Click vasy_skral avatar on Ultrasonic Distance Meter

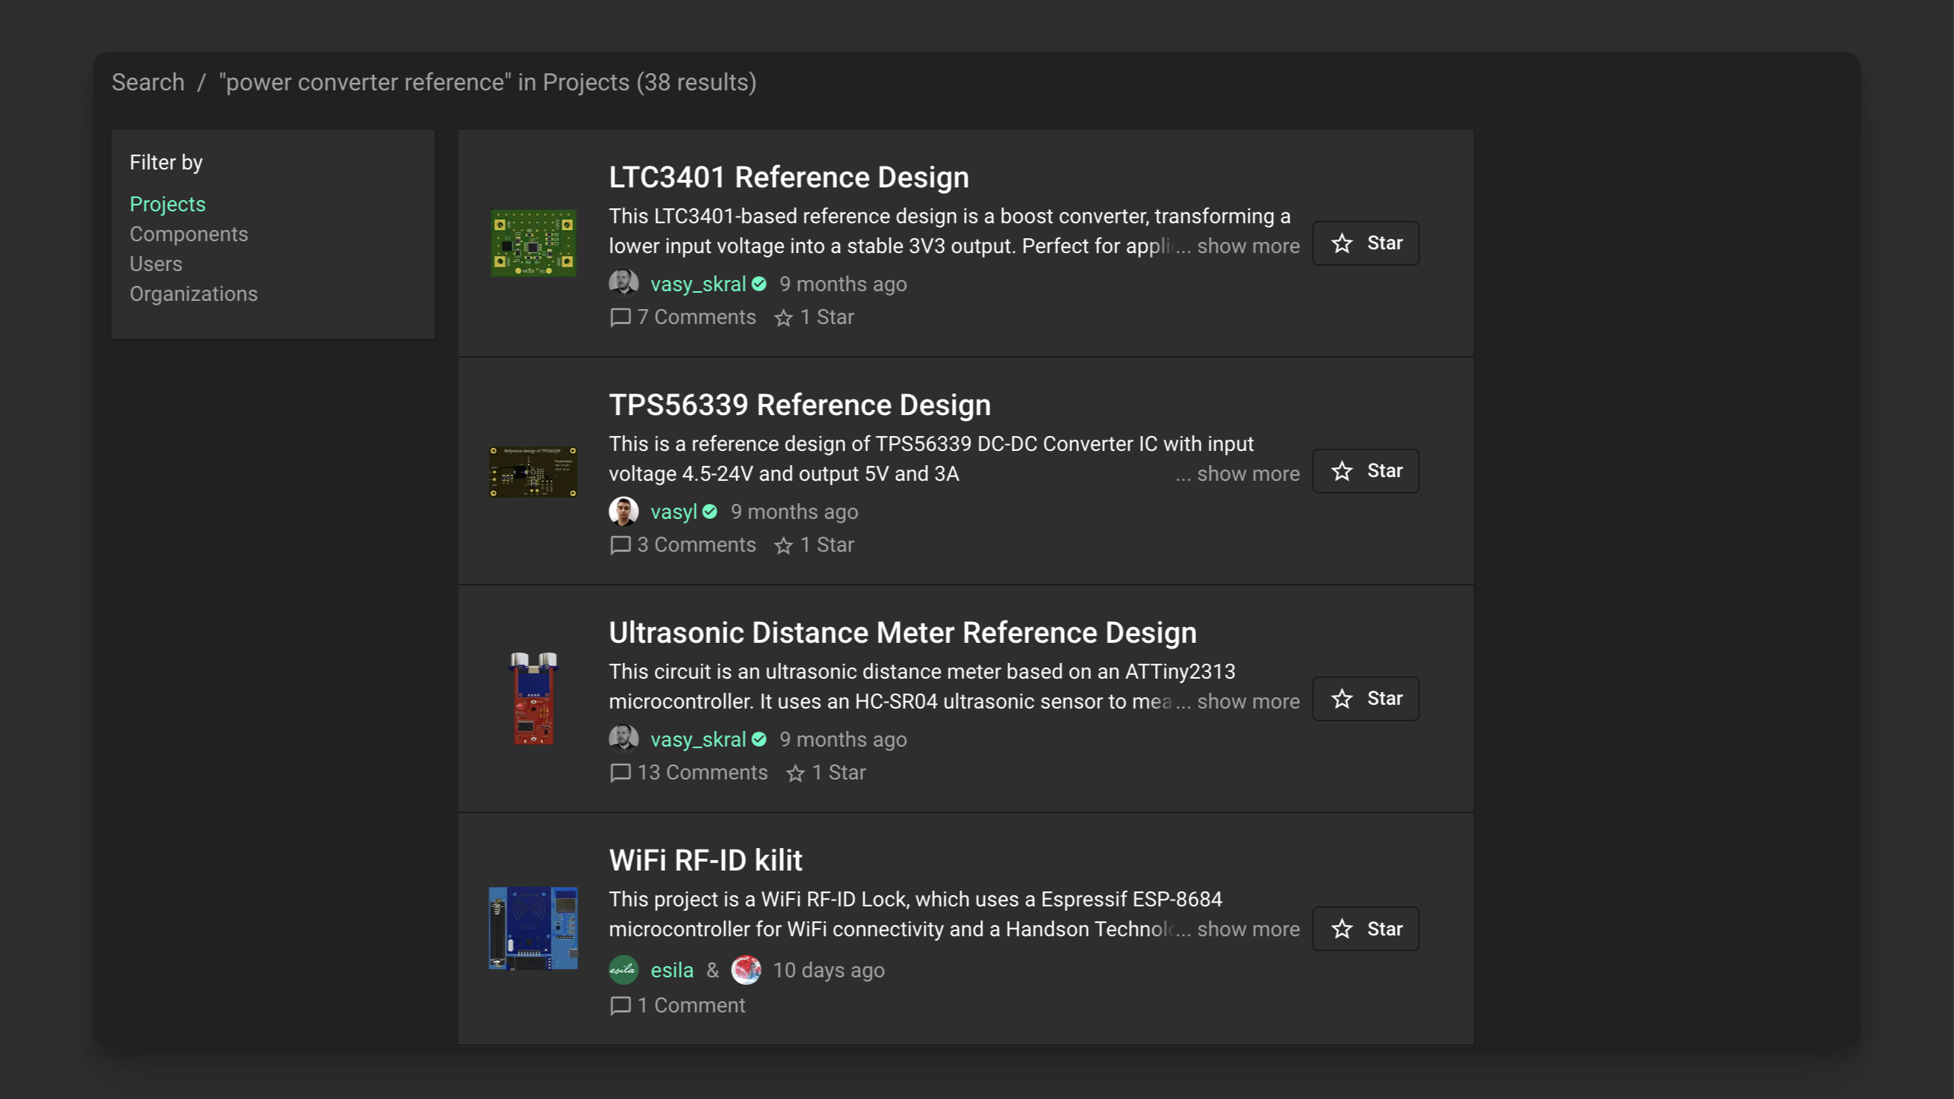tap(623, 738)
